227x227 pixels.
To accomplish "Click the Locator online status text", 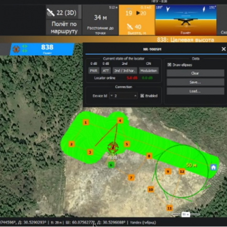I will coord(105,78).
